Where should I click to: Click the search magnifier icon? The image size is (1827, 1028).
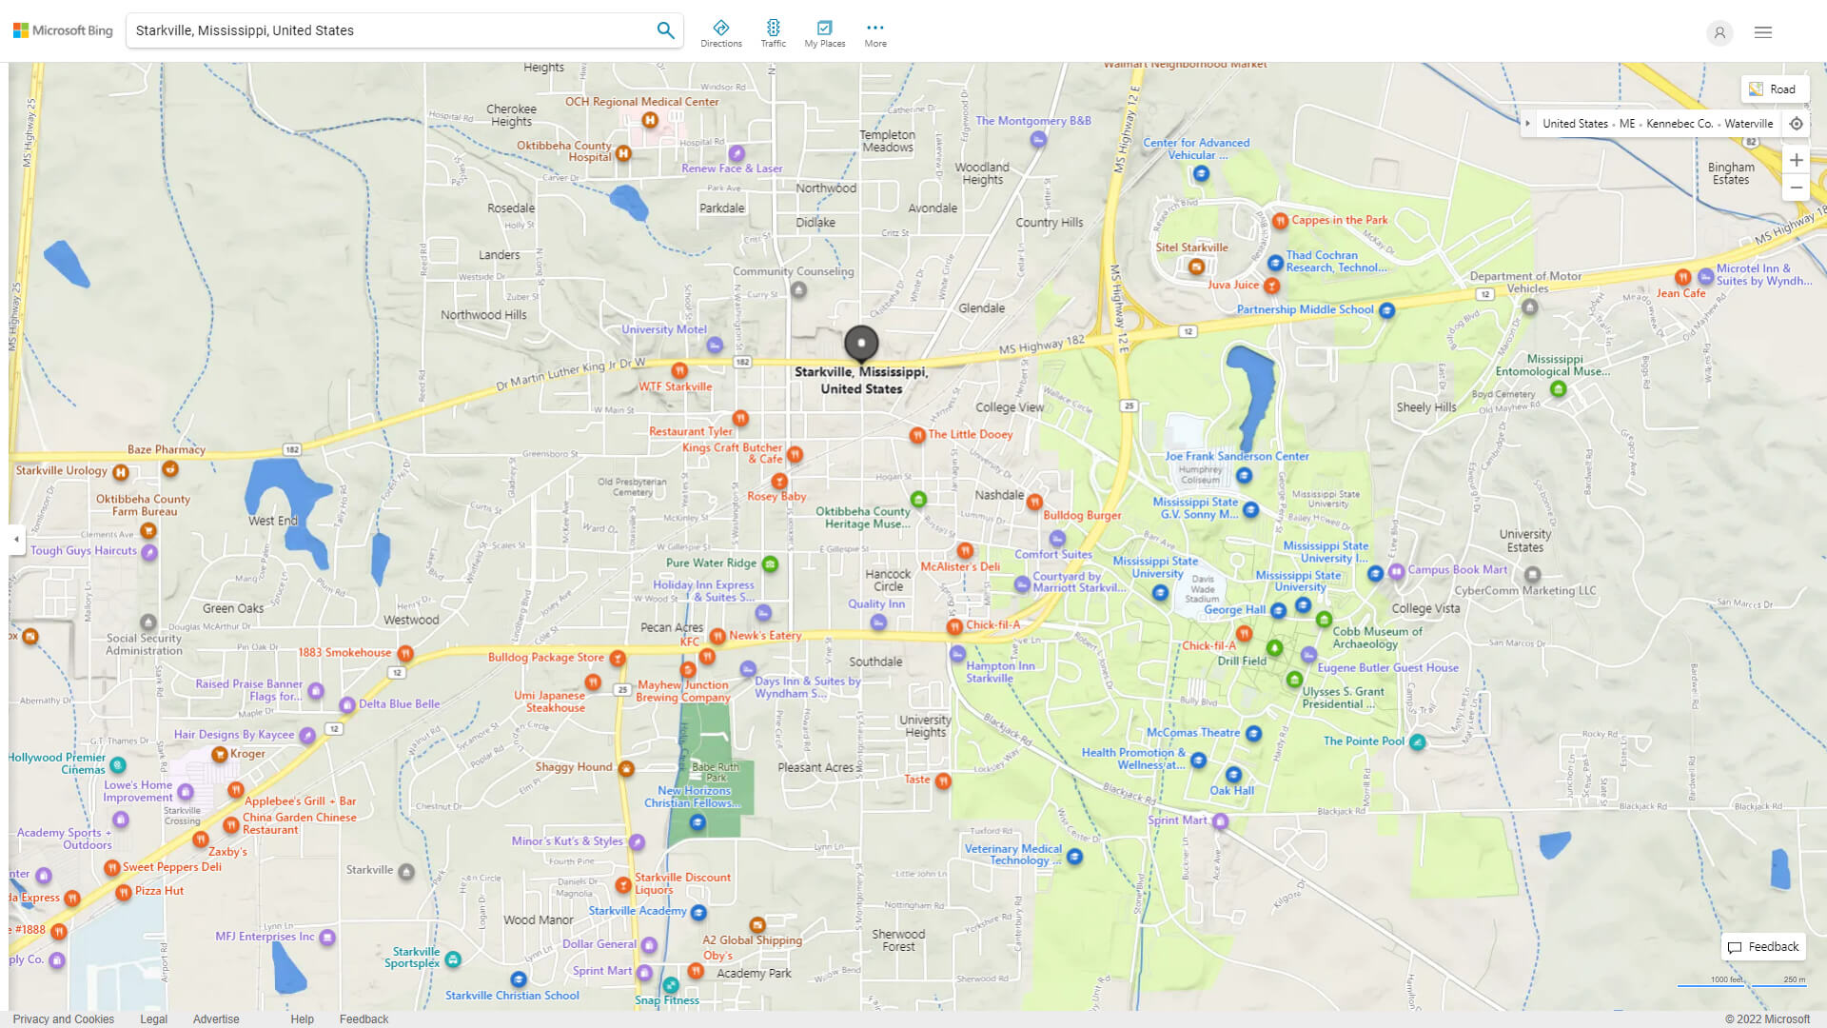(666, 30)
